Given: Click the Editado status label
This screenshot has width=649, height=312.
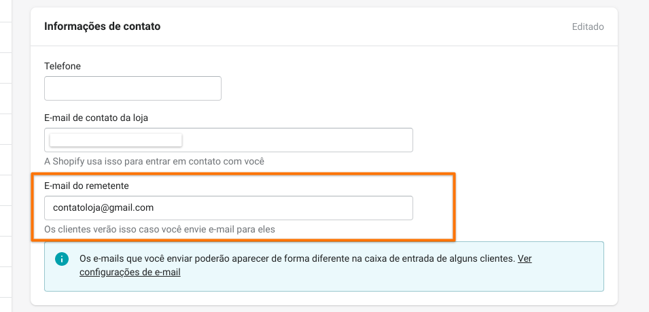Looking at the screenshot, I should click(x=588, y=27).
